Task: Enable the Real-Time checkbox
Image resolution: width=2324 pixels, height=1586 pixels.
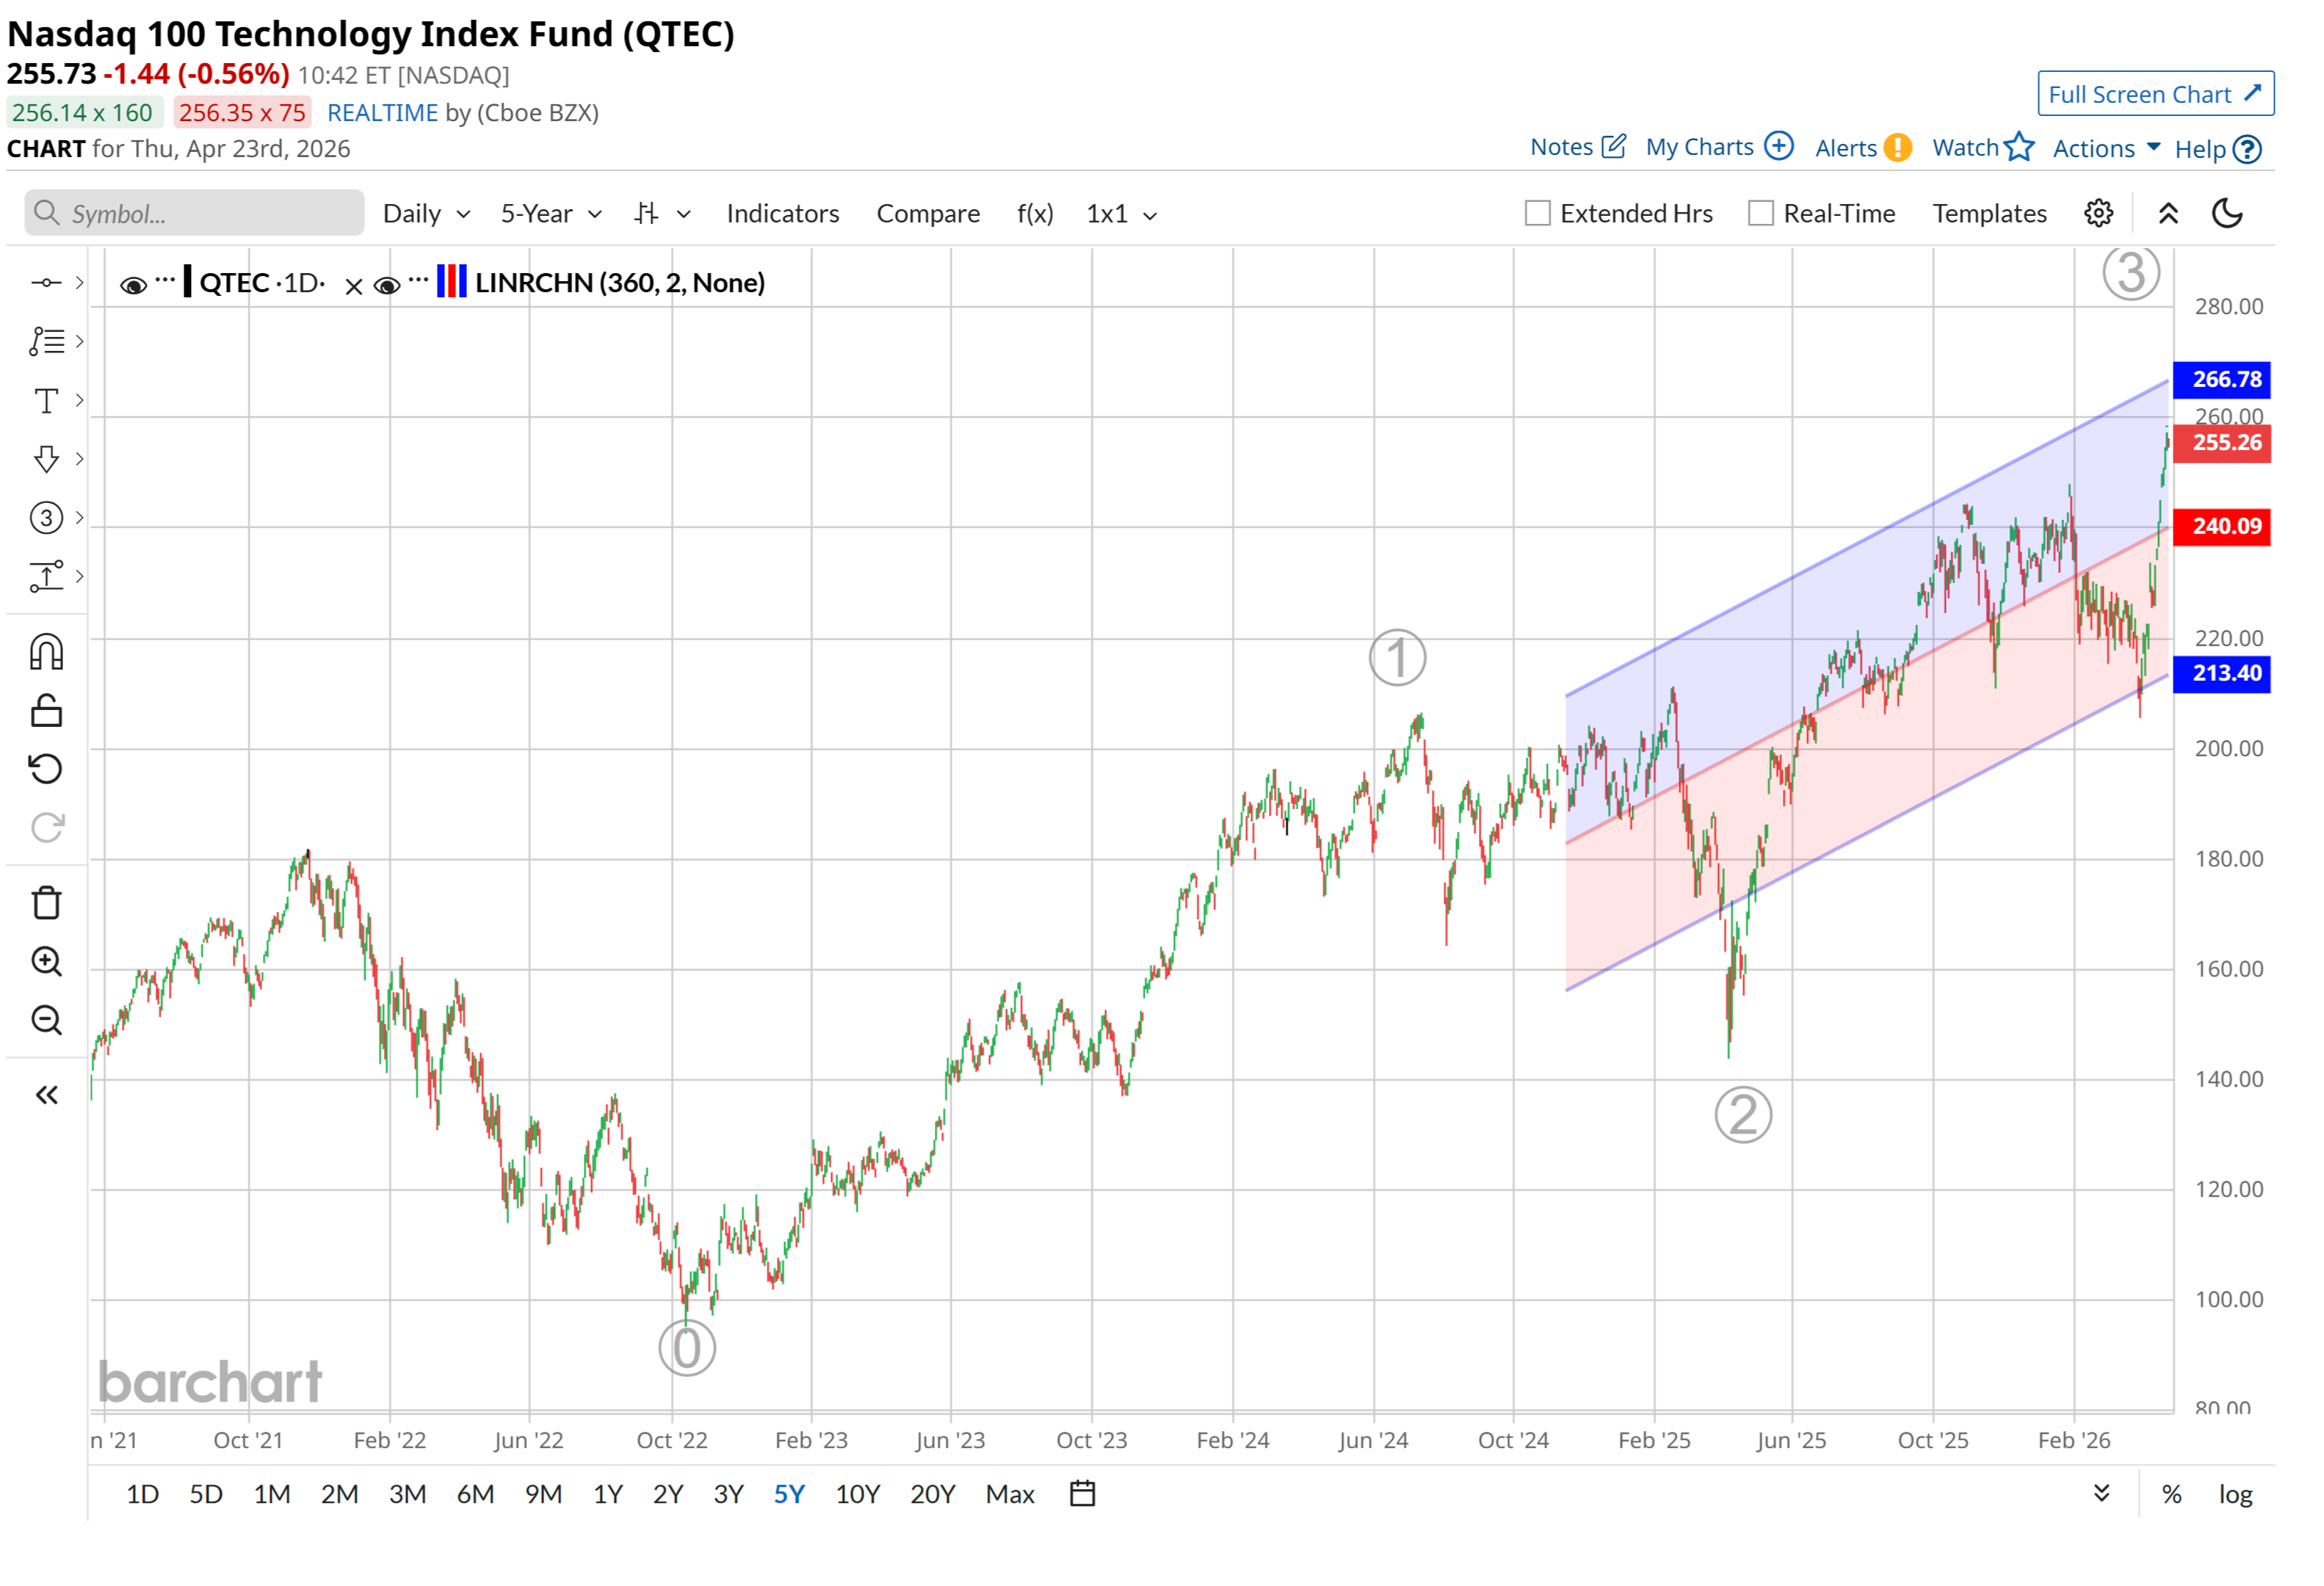Action: tap(1760, 213)
